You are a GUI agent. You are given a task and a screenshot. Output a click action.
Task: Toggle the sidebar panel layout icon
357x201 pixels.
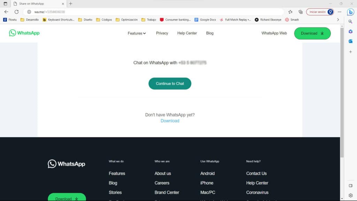click(x=350, y=186)
